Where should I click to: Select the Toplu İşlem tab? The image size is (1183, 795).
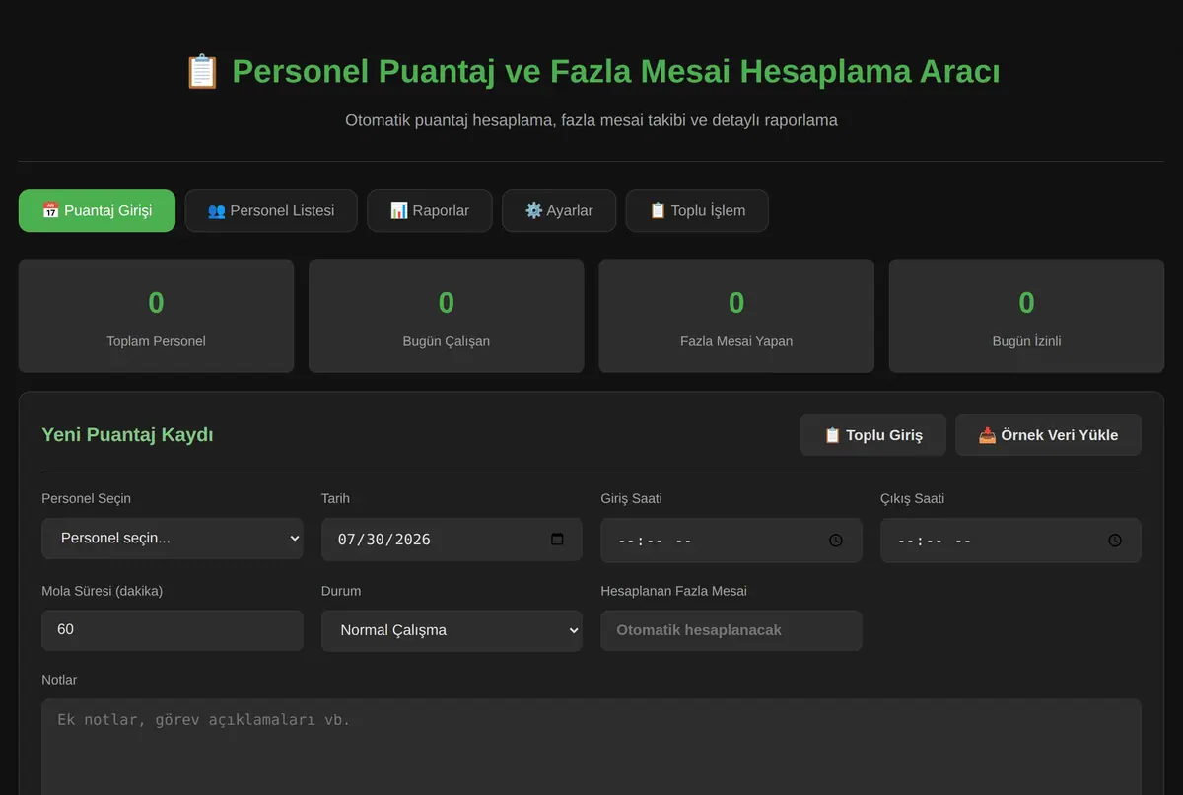(697, 211)
